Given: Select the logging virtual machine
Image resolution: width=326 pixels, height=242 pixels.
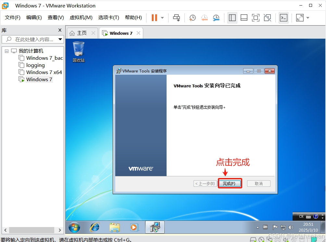Looking at the screenshot, I should (31, 65).
